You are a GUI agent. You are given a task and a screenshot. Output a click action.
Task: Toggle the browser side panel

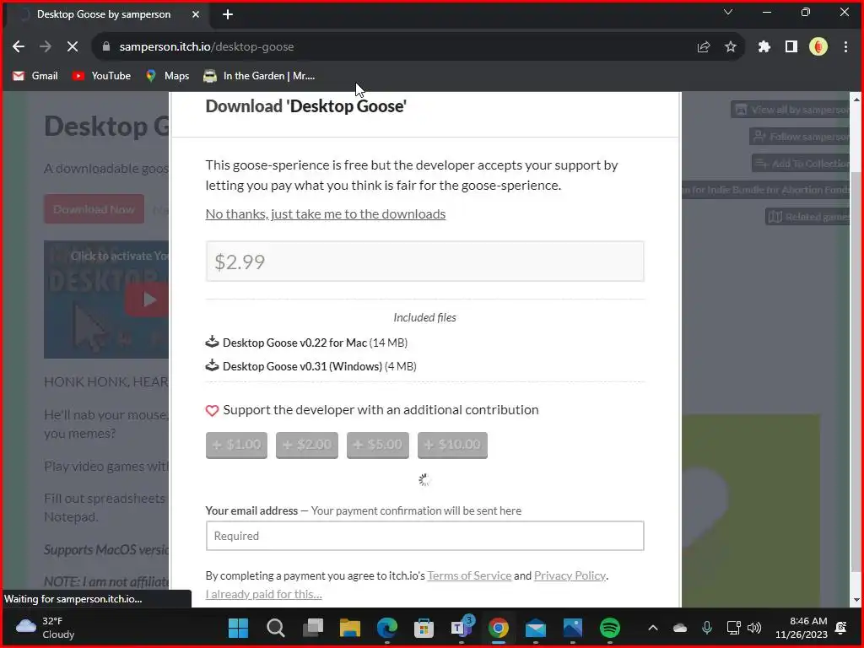(791, 47)
